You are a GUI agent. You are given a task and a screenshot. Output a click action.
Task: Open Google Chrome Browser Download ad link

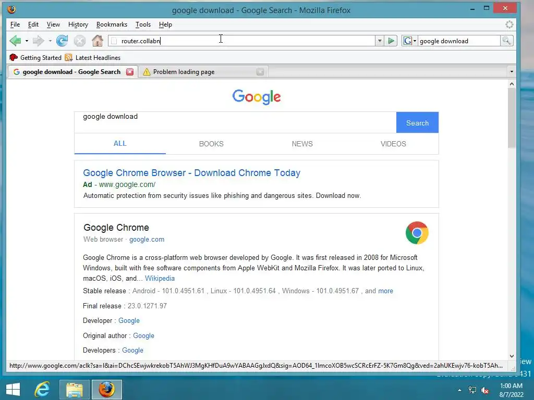(191, 173)
